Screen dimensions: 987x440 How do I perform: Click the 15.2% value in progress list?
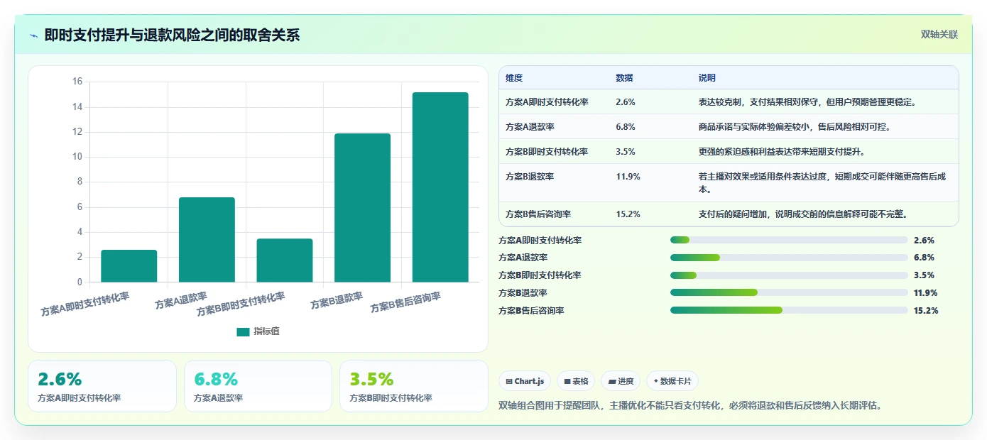[926, 311]
